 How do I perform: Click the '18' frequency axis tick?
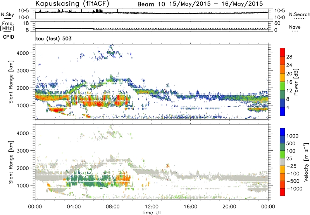coord(26,23)
